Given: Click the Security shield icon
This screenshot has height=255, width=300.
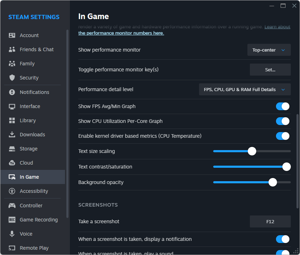Looking at the screenshot, I should [x=12, y=78].
